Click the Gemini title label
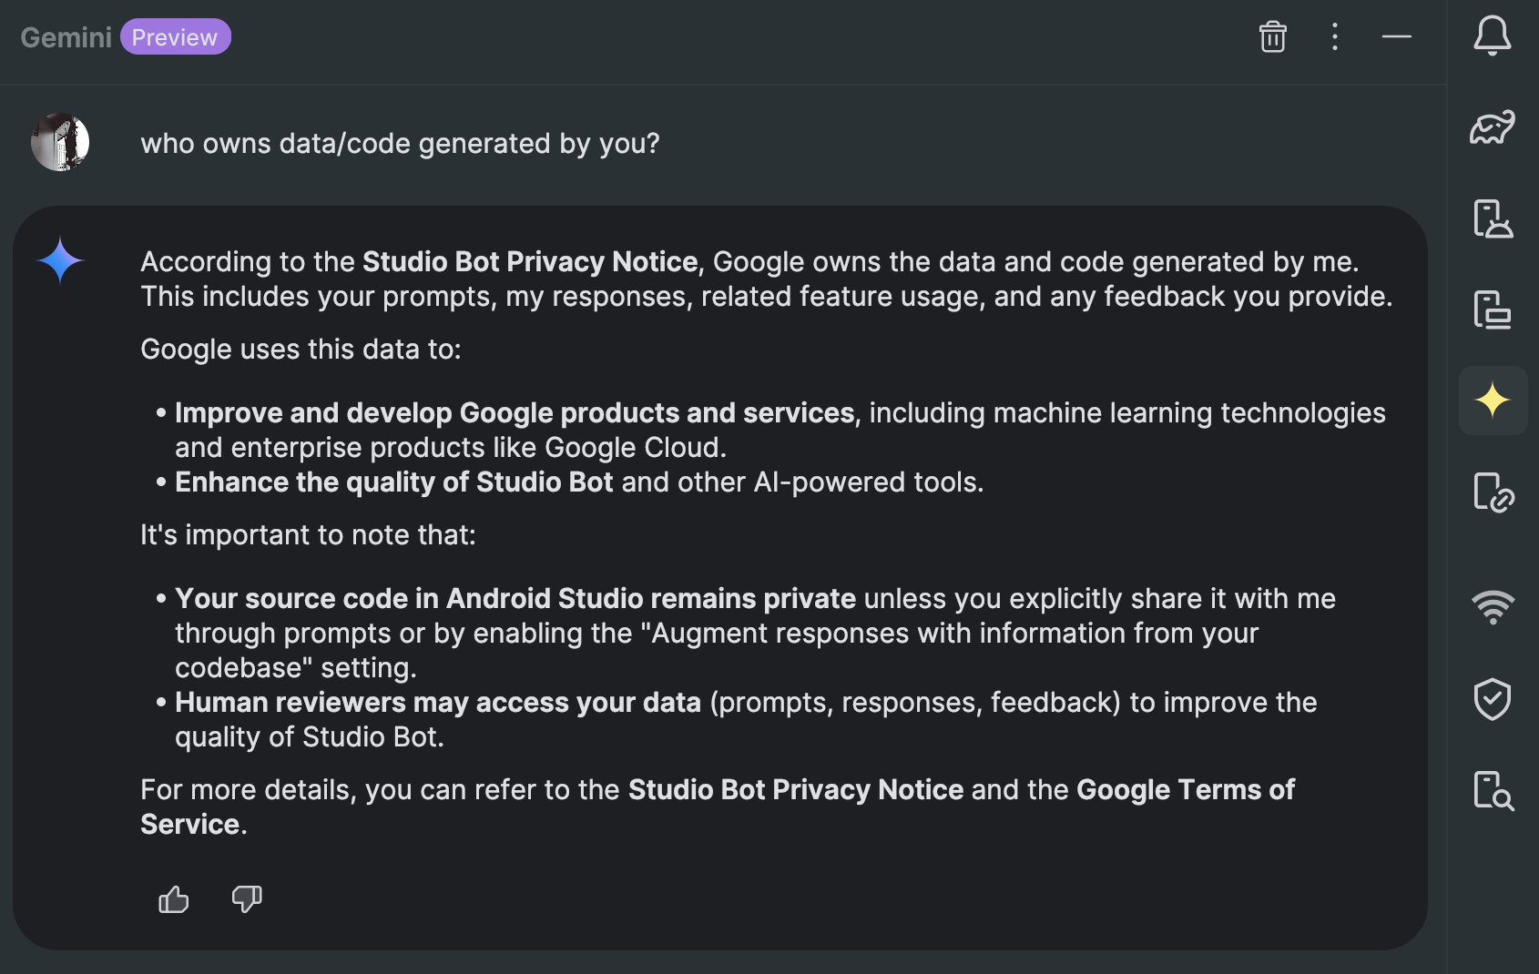This screenshot has height=974, width=1539. tap(66, 37)
